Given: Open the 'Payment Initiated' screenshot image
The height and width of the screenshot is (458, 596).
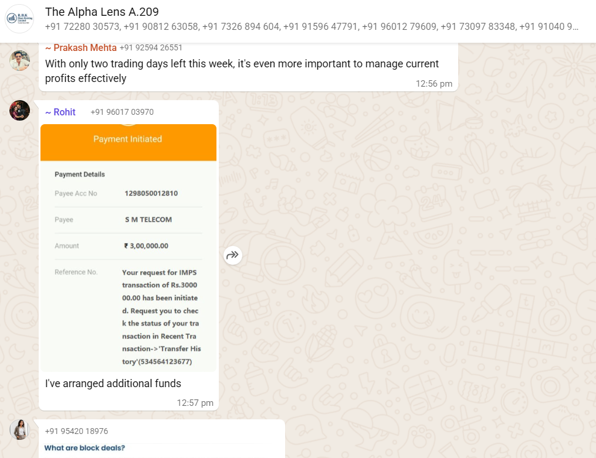Looking at the screenshot, I should 128,246.
